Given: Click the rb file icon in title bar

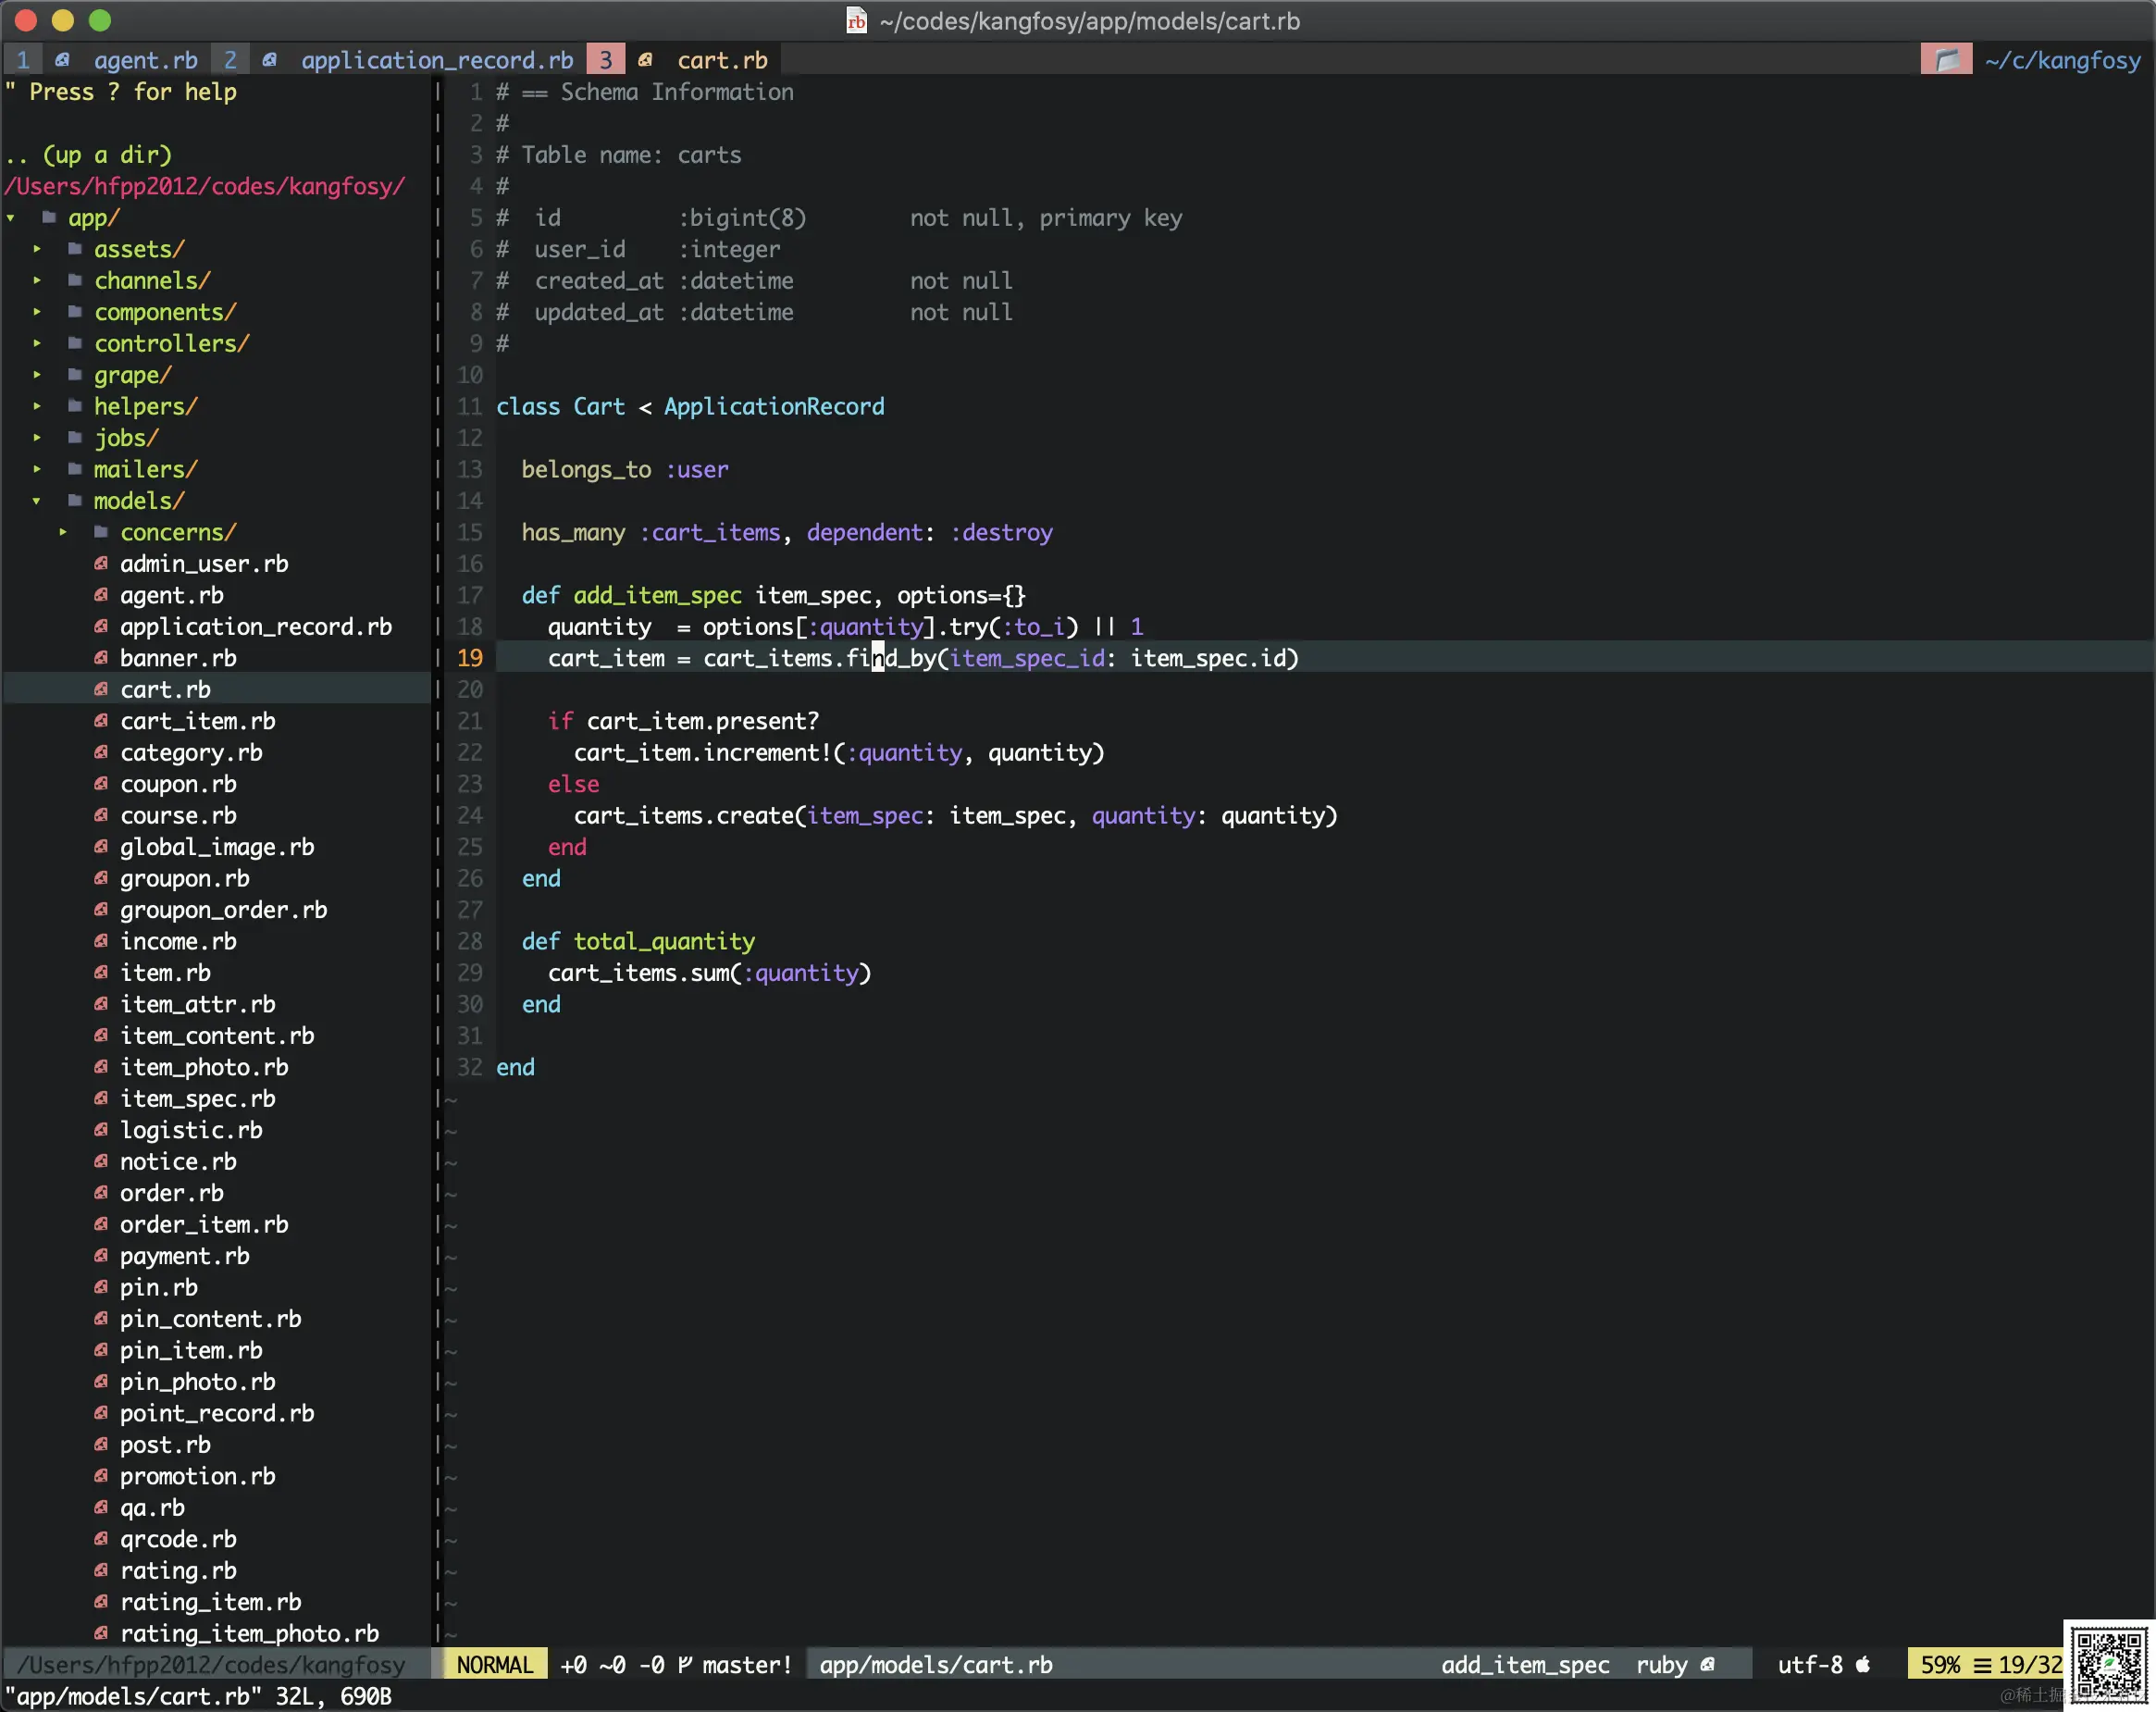Looking at the screenshot, I should pos(856,21).
